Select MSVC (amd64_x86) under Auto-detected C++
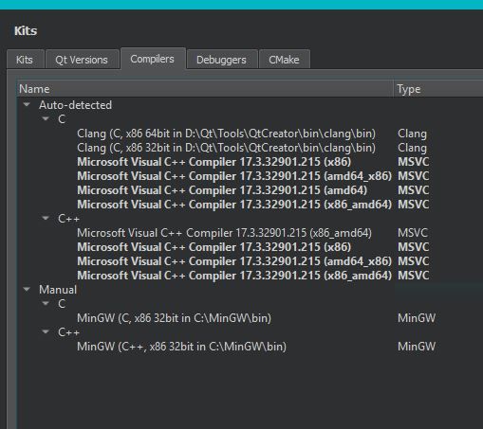483x429 pixels. tap(234, 261)
